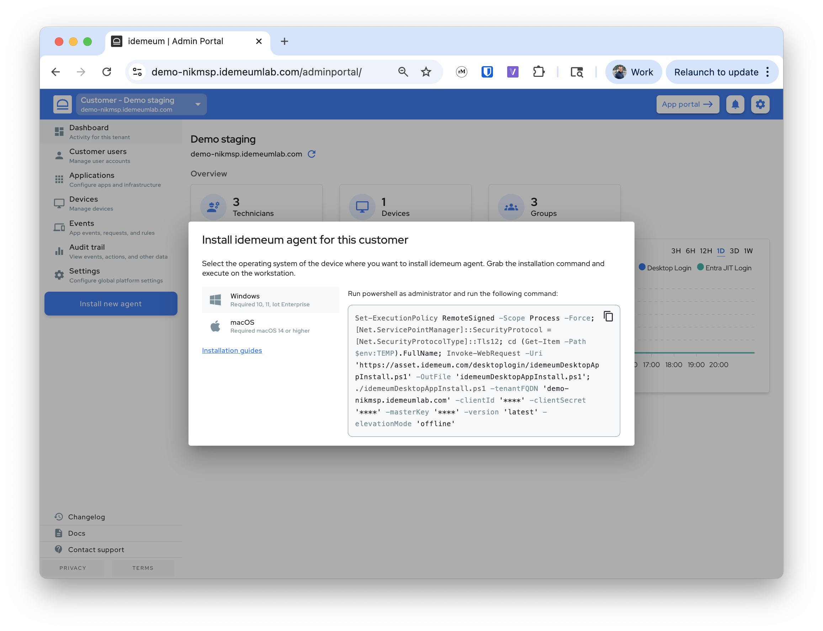
Task: Open the tab search icon in toolbar
Action: pyautogui.click(x=576, y=72)
